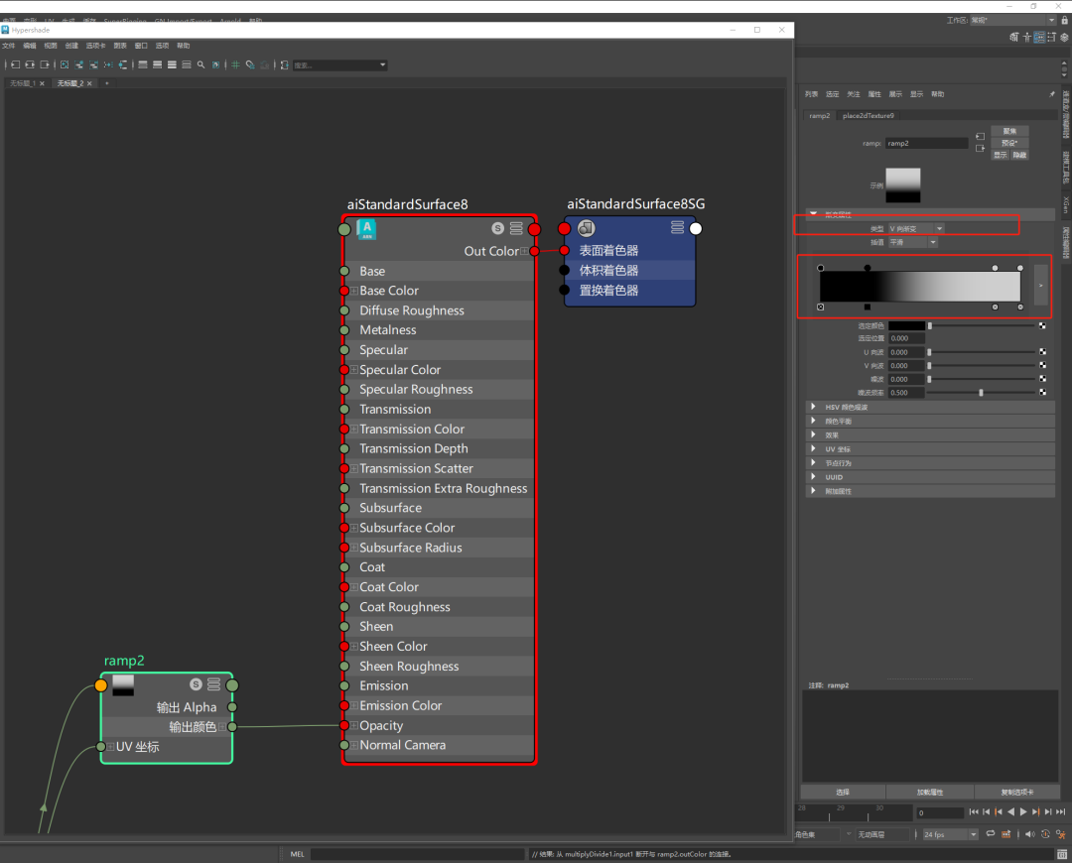1072x863 pixels.
Task: Click the clear graph icon in Hypershade toolbar
Action: [65, 64]
